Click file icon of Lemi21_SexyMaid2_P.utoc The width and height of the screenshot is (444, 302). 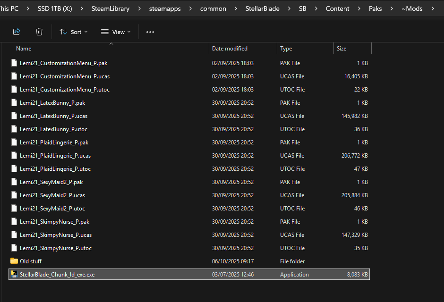(x=14, y=208)
